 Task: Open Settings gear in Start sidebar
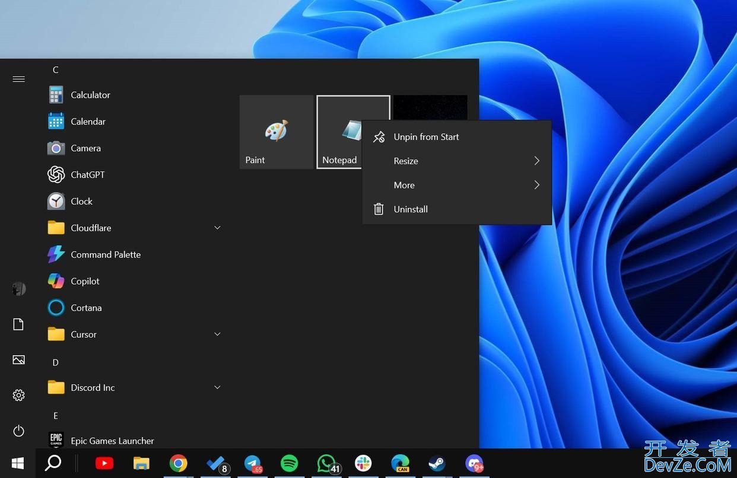[x=18, y=396]
